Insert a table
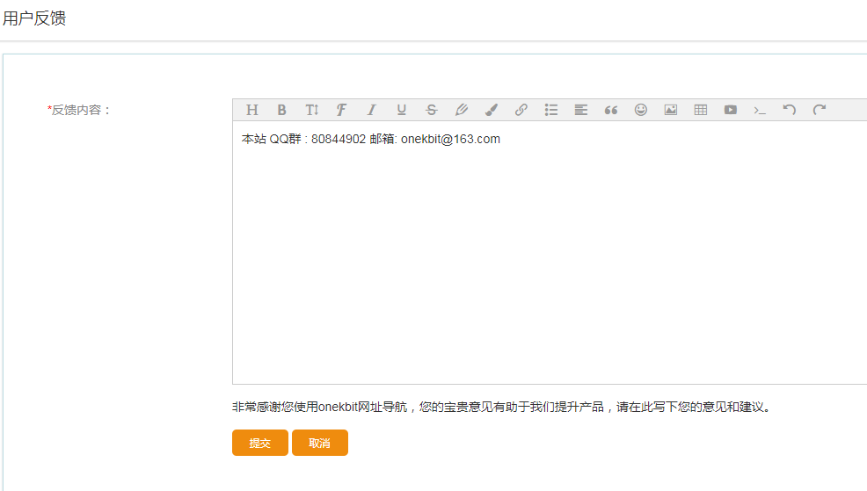867x491 pixels. coord(700,110)
